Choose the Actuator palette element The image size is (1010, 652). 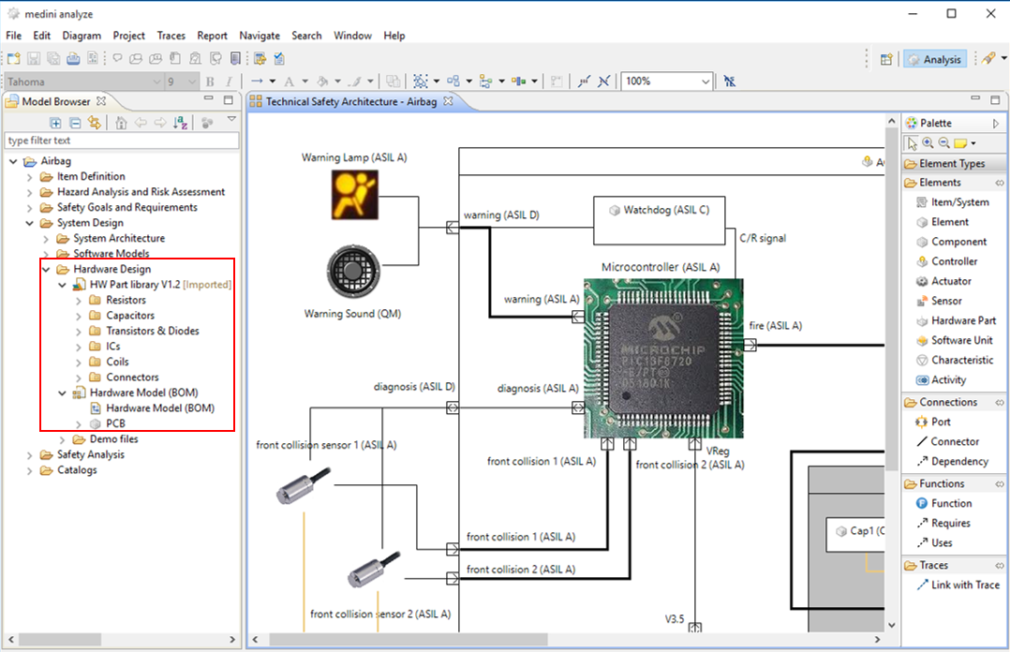[x=951, y=281]
